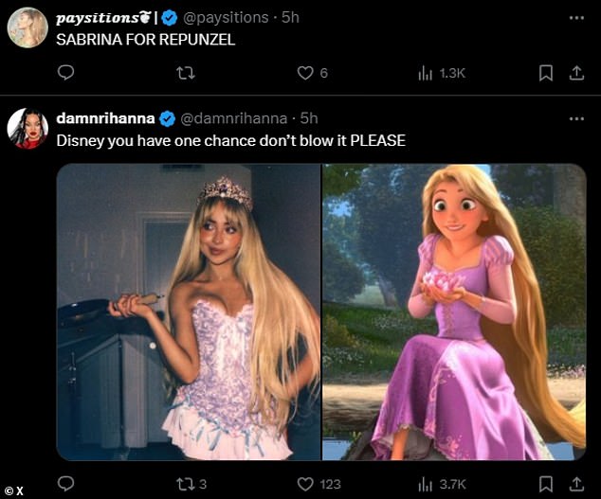Open the @paysitions handle link
Viewport: 601px width, 499px height.
(x=226, y=18)
